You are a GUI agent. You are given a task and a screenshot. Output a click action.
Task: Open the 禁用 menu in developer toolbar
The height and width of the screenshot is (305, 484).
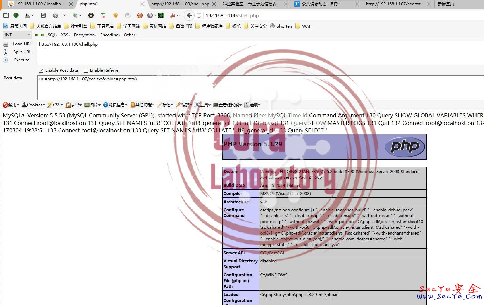[x=11, y=105]
